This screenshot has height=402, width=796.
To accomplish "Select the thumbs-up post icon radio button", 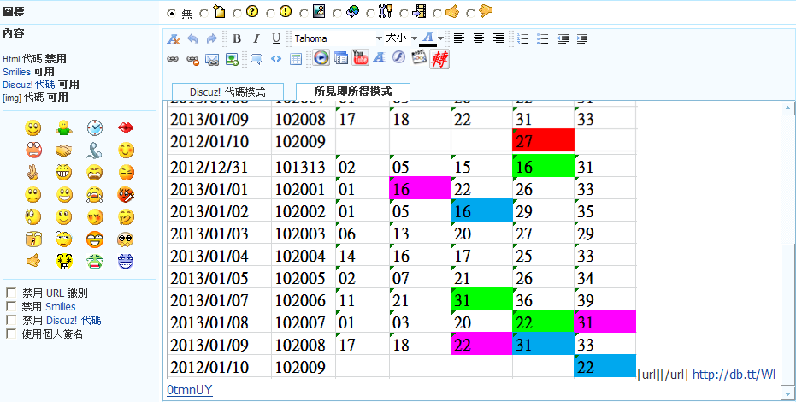I will pos(438,13).
